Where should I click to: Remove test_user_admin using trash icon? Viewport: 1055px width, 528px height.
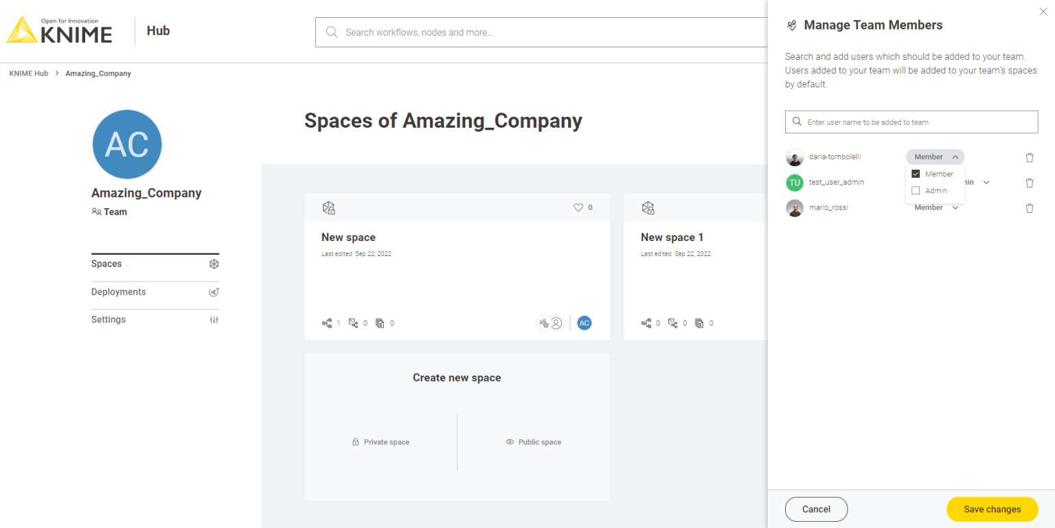1030,183
